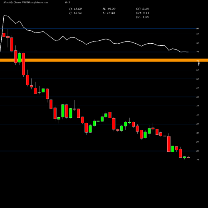Screen dimensions: 208x208
Task: Click the 'OH: 3.11' reading
Action: coord(142,13)
